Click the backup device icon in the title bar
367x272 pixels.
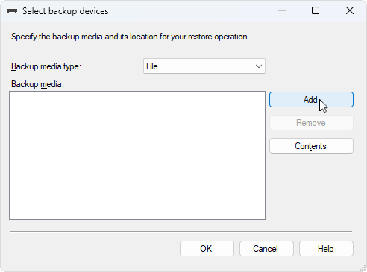[12, 11]
